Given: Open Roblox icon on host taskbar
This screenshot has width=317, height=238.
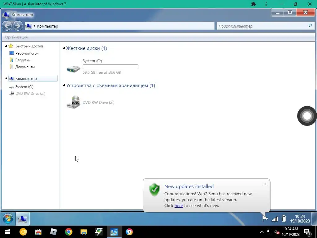Looking at the screenshot, I should [x=53, y=232].
